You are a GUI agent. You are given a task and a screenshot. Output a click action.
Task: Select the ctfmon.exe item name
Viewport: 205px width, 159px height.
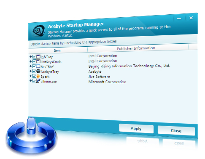pos(49,82)
